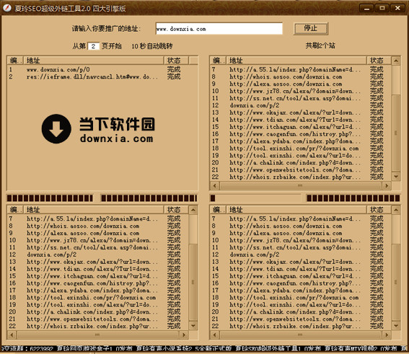Click the start page number field
The height and width of the screenshot is (354, 409).
click(93, 46)
